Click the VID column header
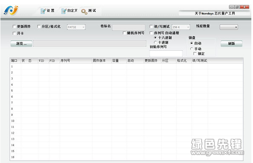Viewport: 253px width, 163px height. coord(43,61)
